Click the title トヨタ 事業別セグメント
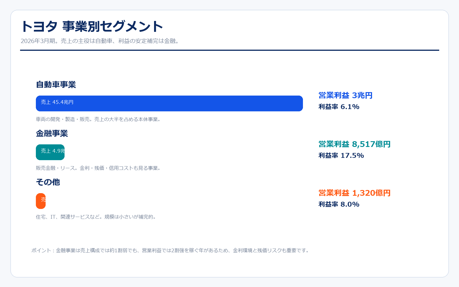This screenshot has width=459, height=287. tap(92, 26)
